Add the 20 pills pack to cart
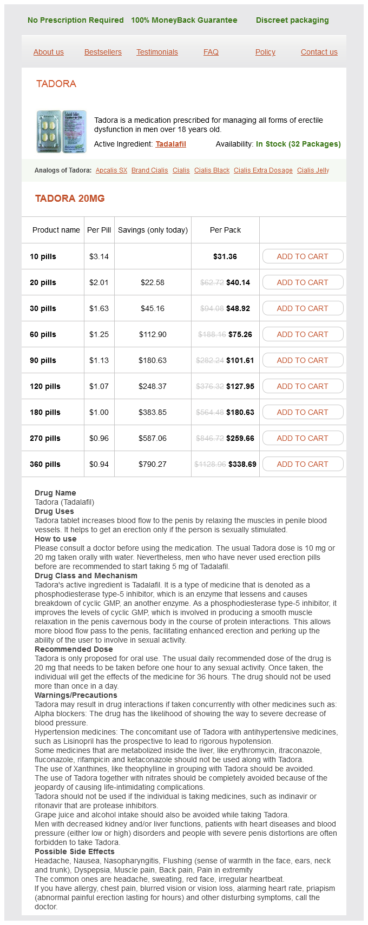The width and height of the screenshot is (368, 925). pyautogui.click(x=303, y=282)
